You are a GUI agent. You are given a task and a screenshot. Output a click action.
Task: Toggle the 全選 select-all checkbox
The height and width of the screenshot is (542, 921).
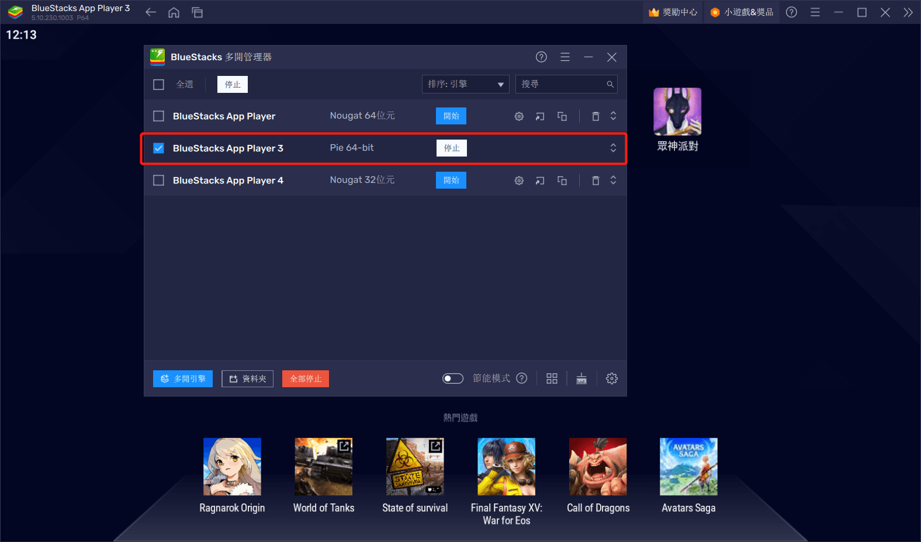coord(158,85)
